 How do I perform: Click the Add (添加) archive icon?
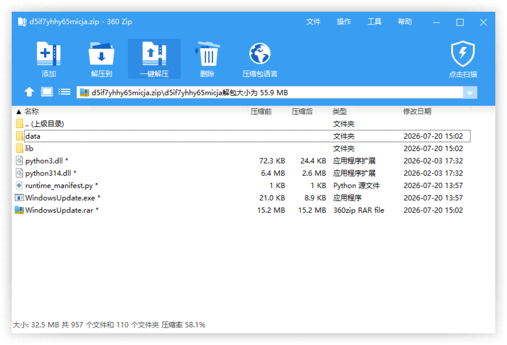49,54
